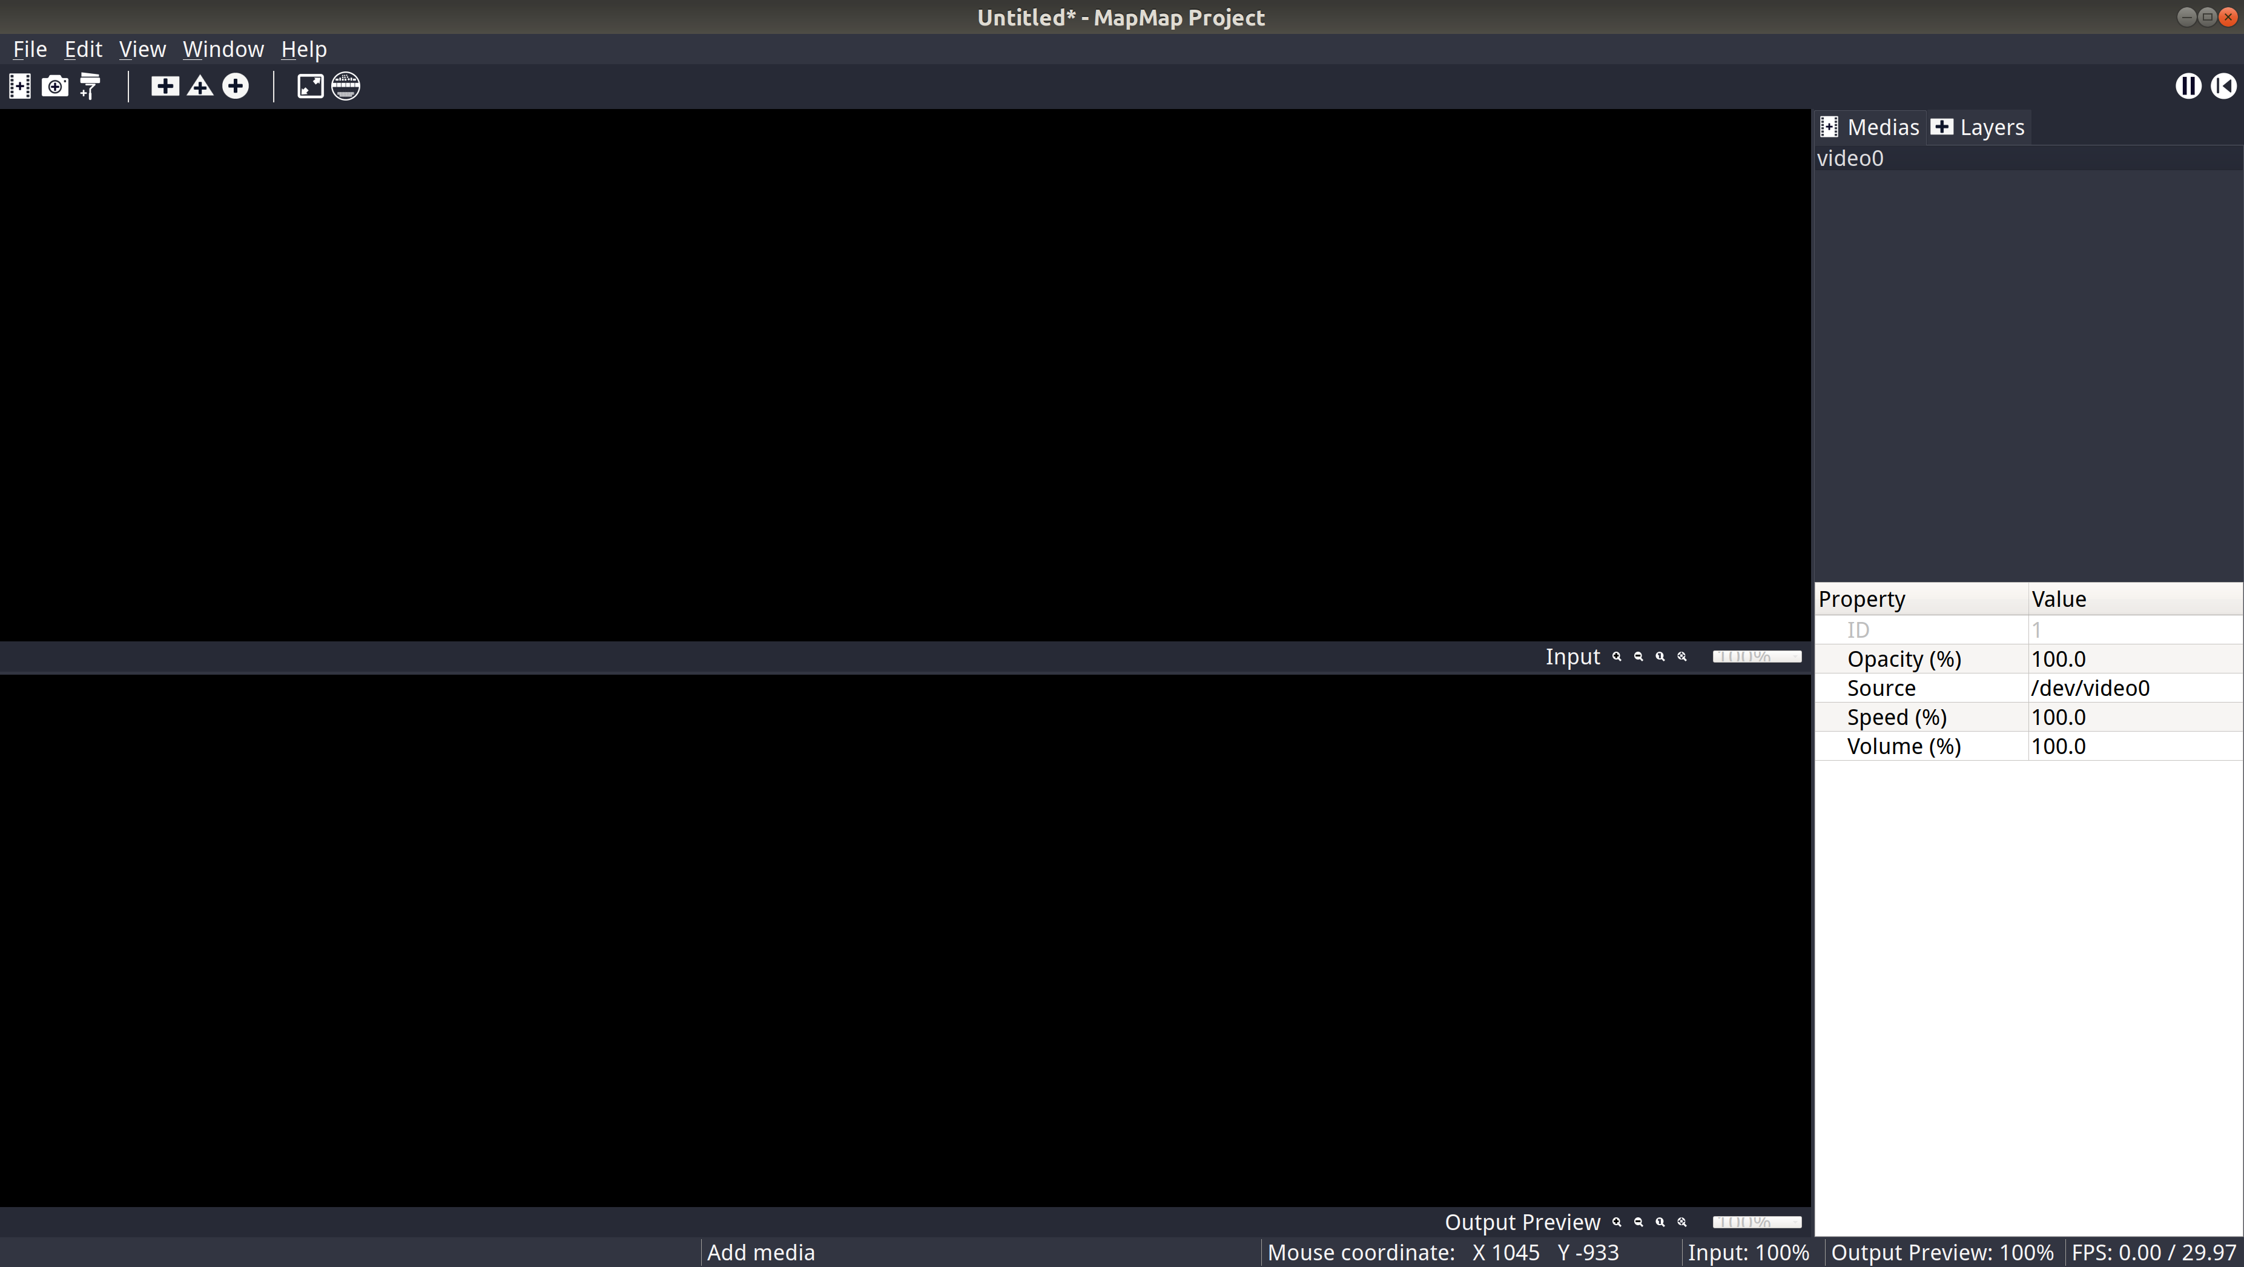Click the Import media film icon

(19, 86)
